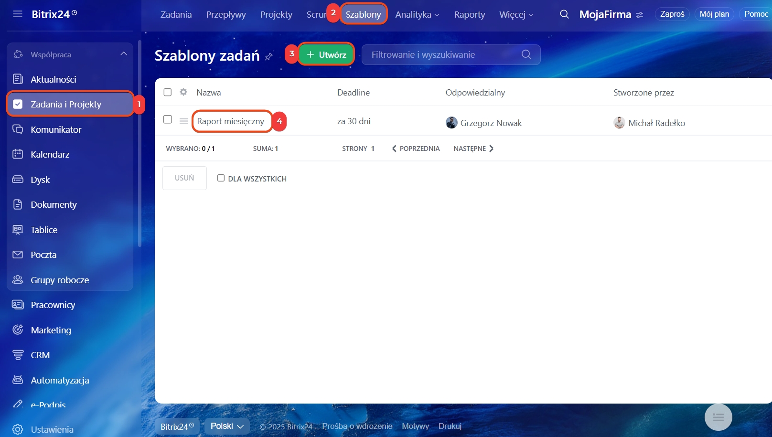Click the Stworzone przez column header
The width and height of the screenshot is (772, 437).
[643, 93]
